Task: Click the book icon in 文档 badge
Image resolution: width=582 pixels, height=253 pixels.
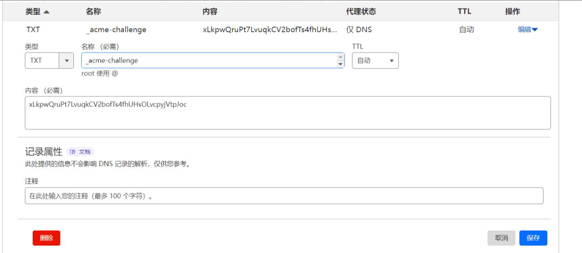Action: (x=73, y=152)
